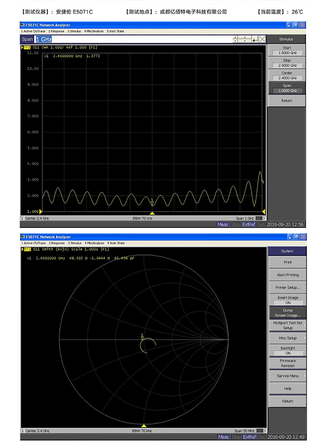
Task: Click the Meas status indicator below SWR plot
Action: pyautogui.click(x=222, y=224)
